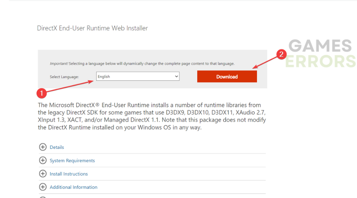Screen dimensions: 357x198
Task: Expand Additional Information plus icon
Action: point(42,187)
